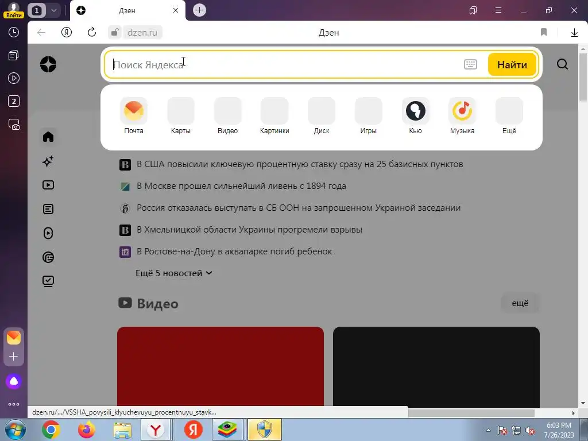Open the Видео service tile

227,111
